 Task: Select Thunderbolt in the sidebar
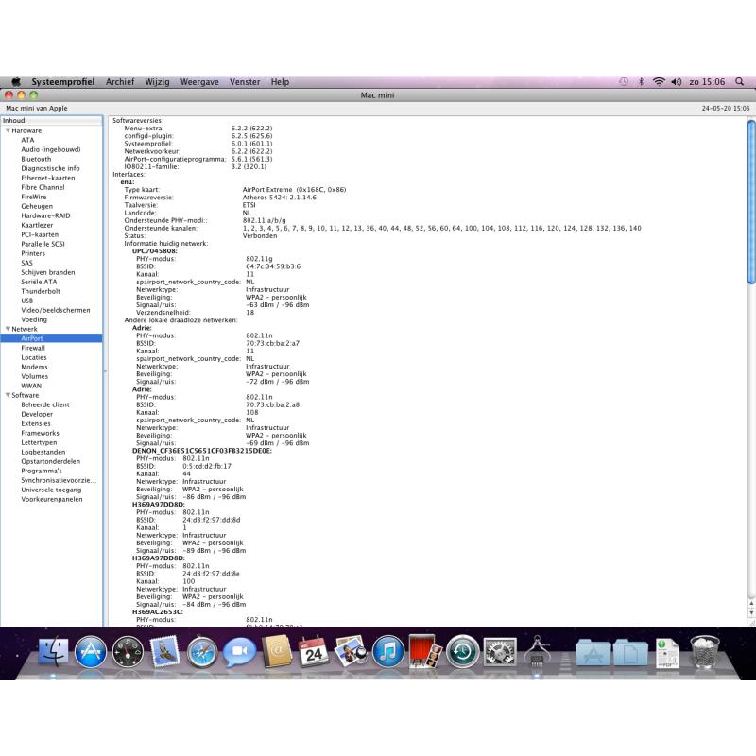[41, 291]
